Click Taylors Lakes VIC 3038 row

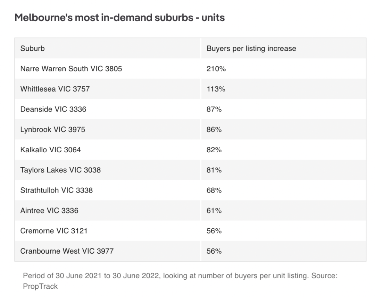click(x=190, y=170)
